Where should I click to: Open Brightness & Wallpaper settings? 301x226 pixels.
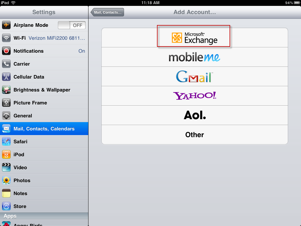click(x=44, y=90)
